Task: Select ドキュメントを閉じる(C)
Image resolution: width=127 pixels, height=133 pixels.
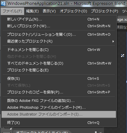Action: [x=59, y=50]
